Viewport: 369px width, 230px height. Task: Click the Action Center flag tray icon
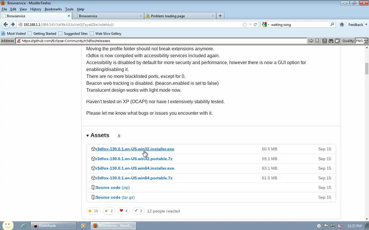[326, 226]
